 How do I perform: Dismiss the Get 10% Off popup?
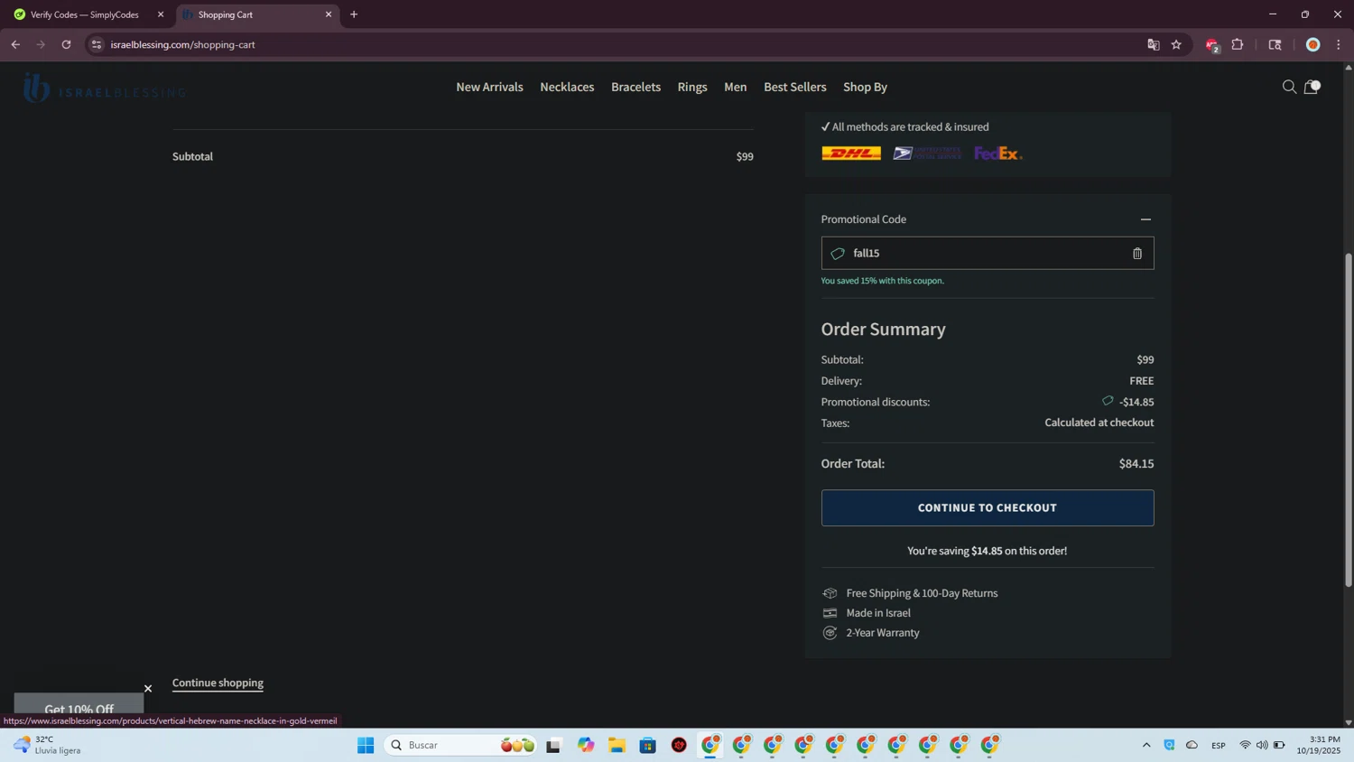[148, 689]
